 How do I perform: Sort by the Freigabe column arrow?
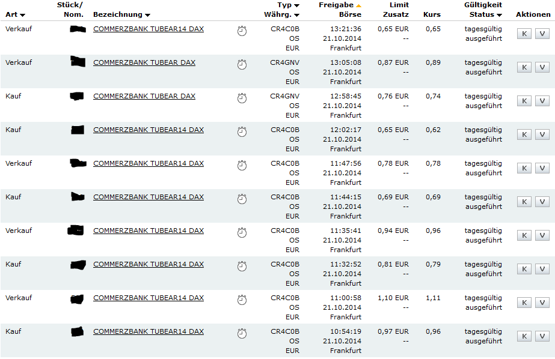pyautogui.click(x=358, y=5)
